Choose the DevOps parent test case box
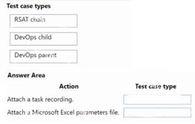The image size is (195, 124). 43,57
